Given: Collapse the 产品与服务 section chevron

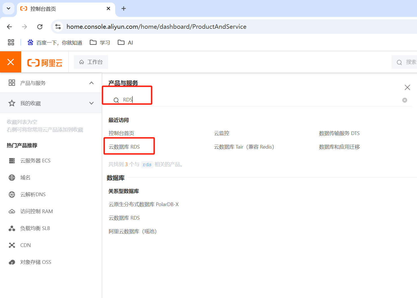Looking at the screenshot, I should (x=91, y=83).
